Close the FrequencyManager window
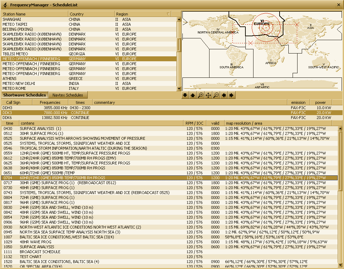 pyautogui.click(x=338, y=5)
